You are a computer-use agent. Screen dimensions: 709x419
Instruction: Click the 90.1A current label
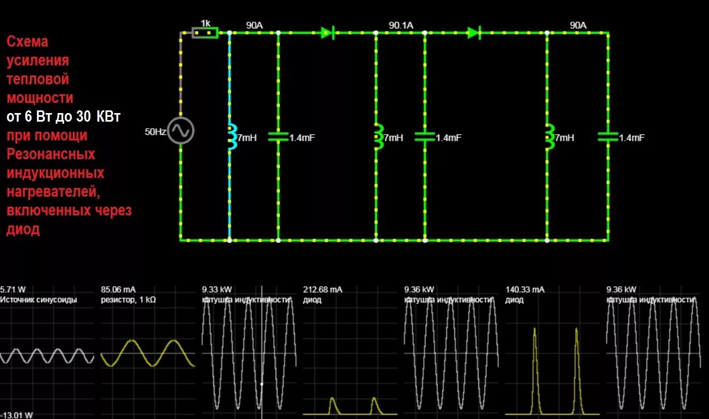[401, 25]
